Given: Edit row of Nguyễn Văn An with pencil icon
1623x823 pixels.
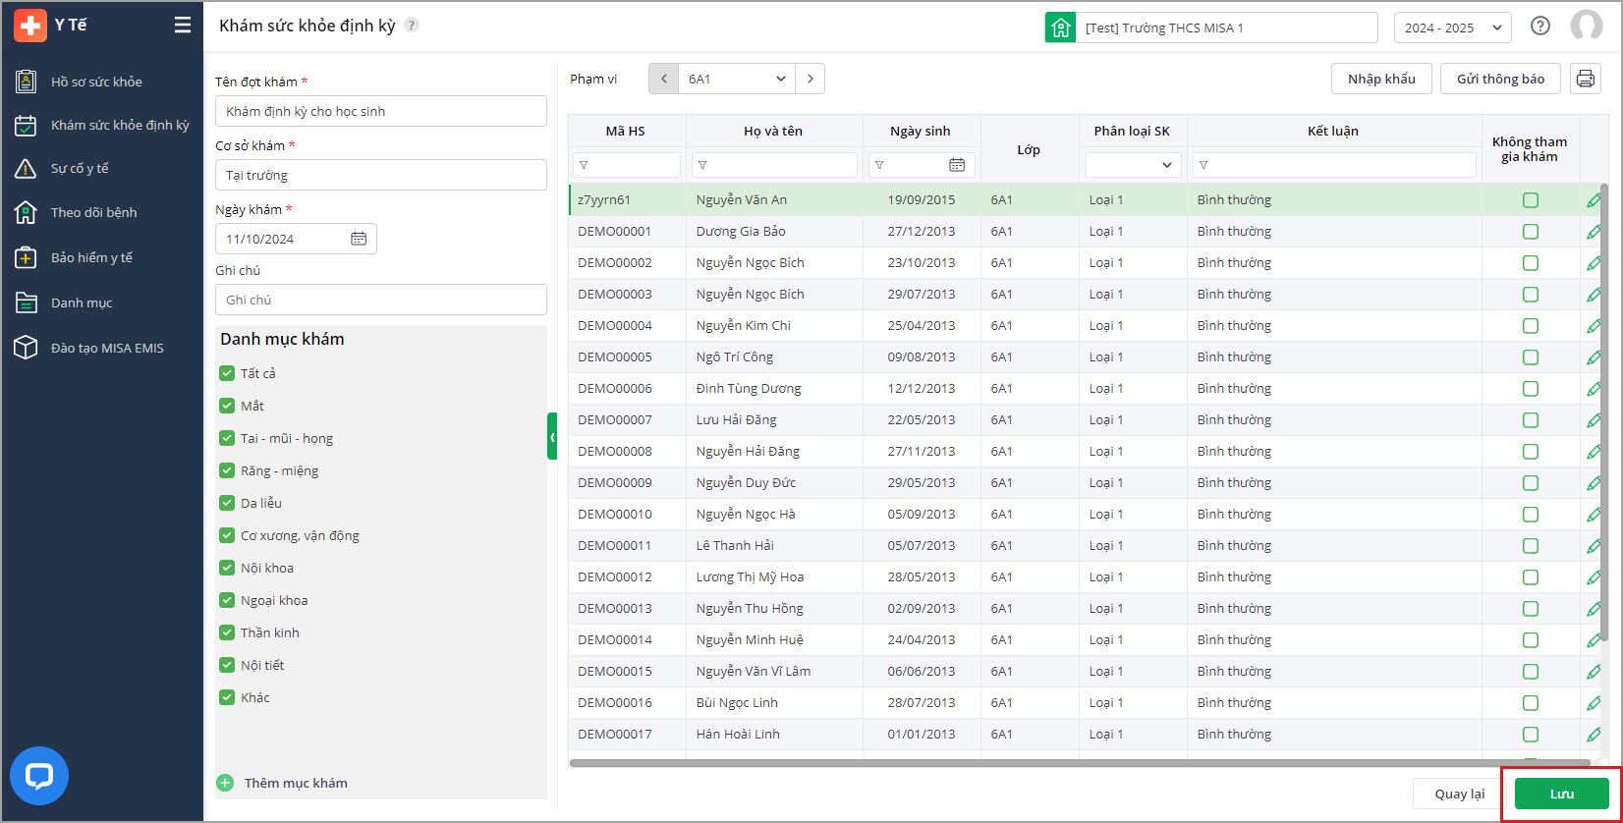Looking at the screenshot, I should click(1593, 200).
